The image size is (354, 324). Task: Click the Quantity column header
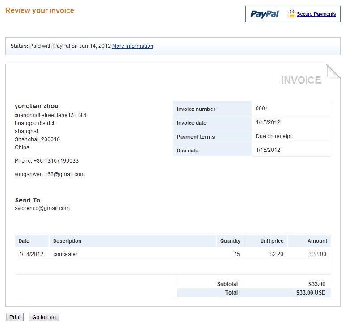pos(230,241)
